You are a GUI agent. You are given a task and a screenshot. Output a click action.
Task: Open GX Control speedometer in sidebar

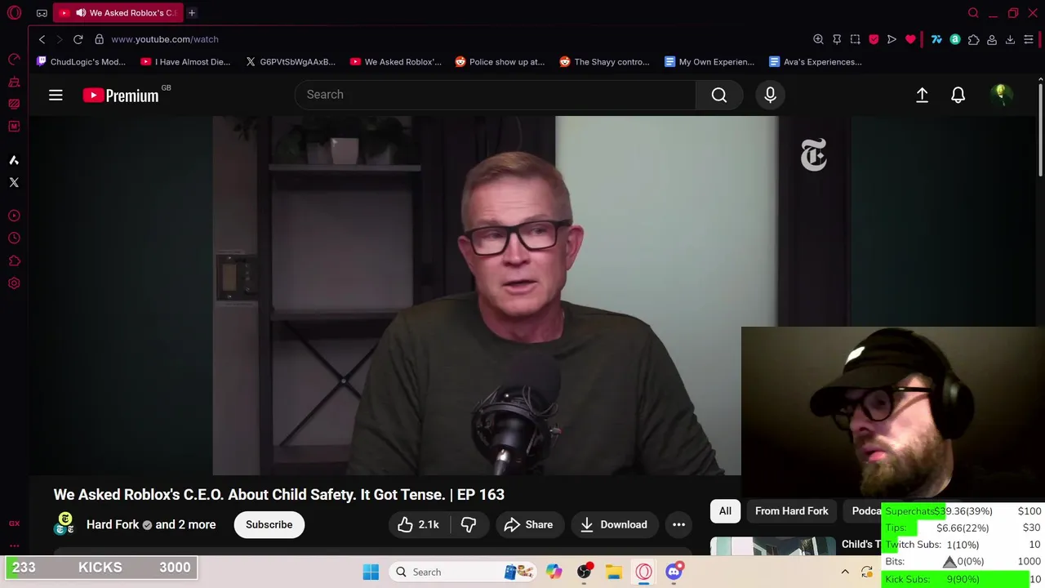[14, 59]
